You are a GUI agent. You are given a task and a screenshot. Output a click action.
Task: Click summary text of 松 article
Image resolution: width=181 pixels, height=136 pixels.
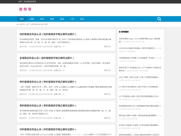pyautogui.click(x=65, y=41)
